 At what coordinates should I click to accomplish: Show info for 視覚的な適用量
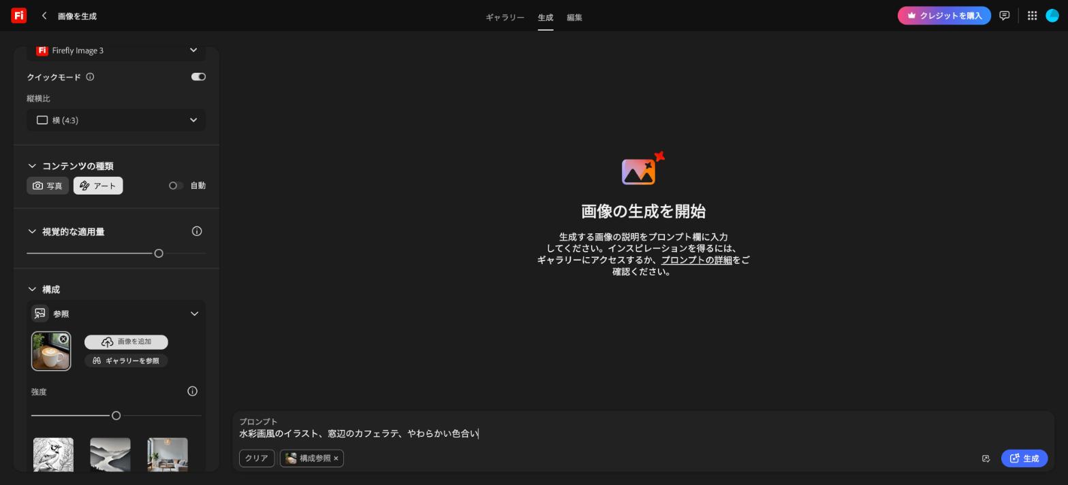point(197,231)
